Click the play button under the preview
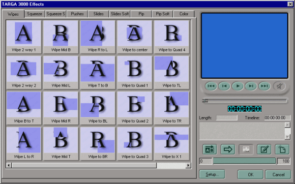Viewport: 295px width, 184px height. click(237, 86)
